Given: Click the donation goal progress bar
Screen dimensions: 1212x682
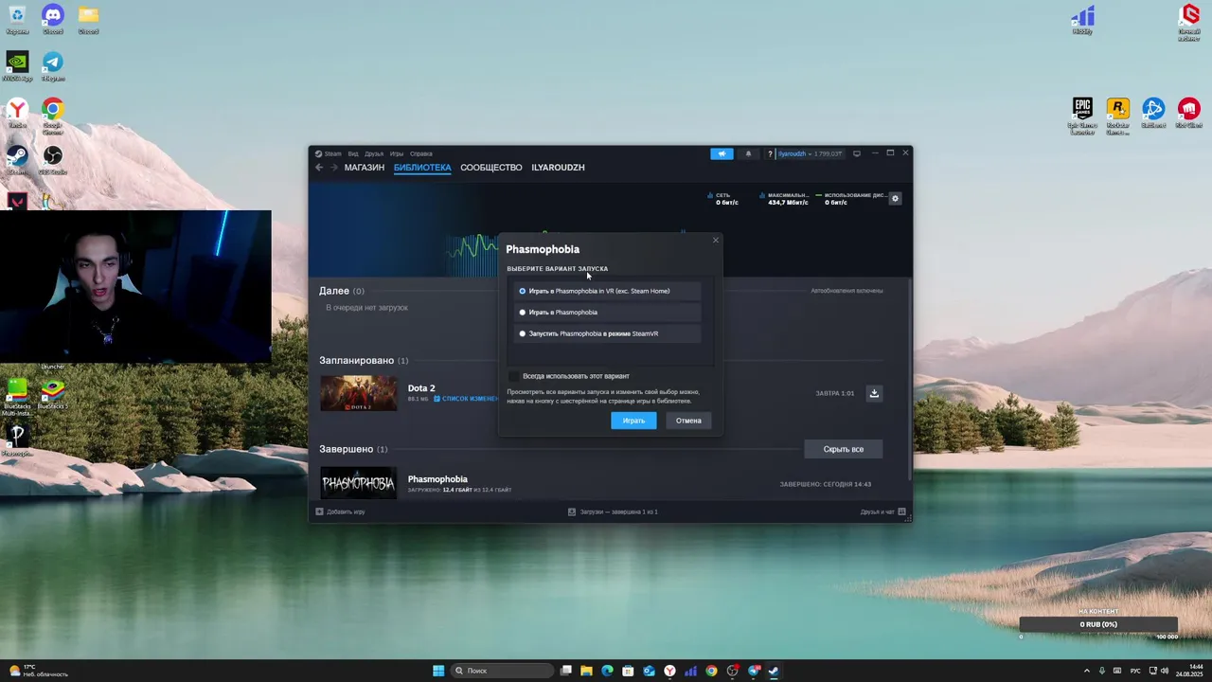Looking at the screenshot, I should pos(1098,624).
